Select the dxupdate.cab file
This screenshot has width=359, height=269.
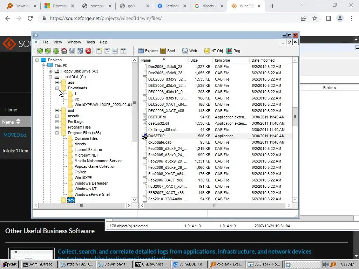tap(160, 142)
